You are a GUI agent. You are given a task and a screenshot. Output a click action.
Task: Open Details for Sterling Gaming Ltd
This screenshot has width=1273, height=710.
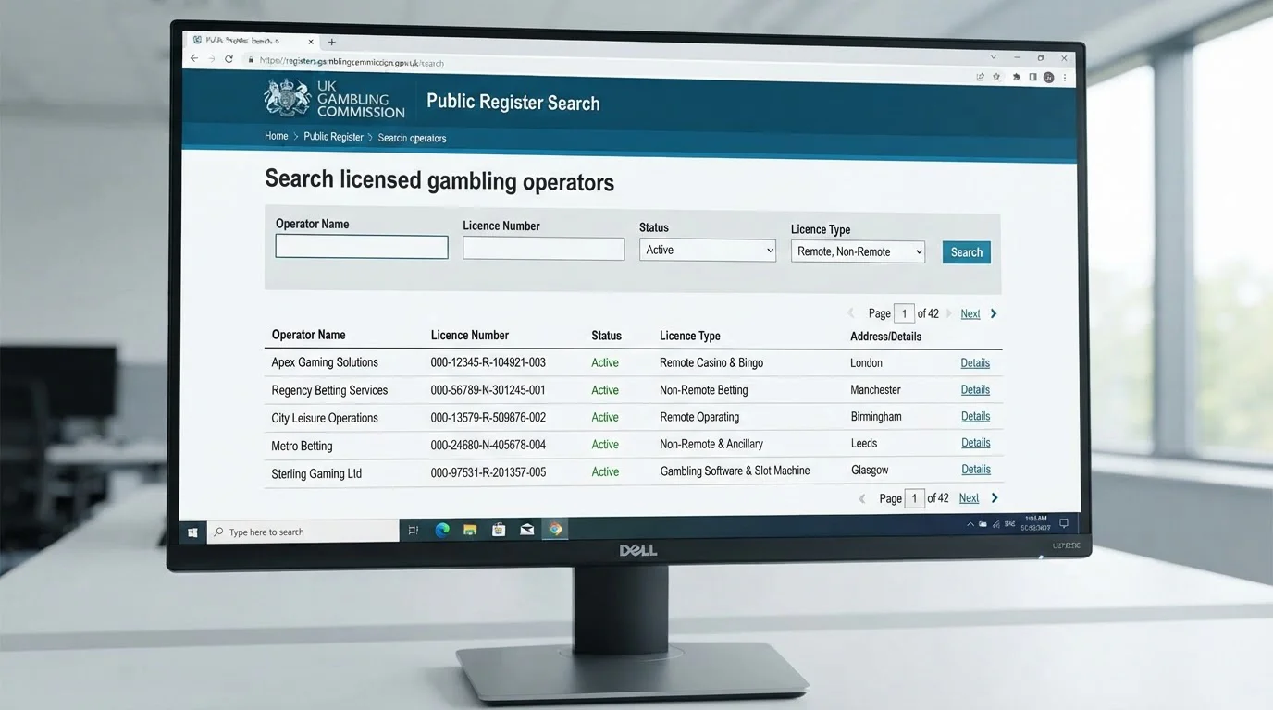pos(976,470)
